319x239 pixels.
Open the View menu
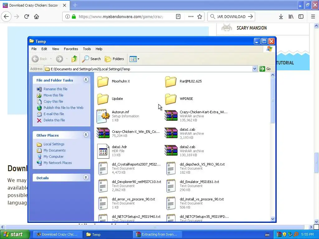[55, 49]
